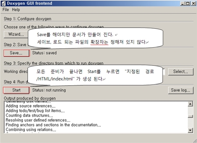Click the 'Output produced by doxygen' label
This screenshot has height=143, width=197.
pos(30,98)
